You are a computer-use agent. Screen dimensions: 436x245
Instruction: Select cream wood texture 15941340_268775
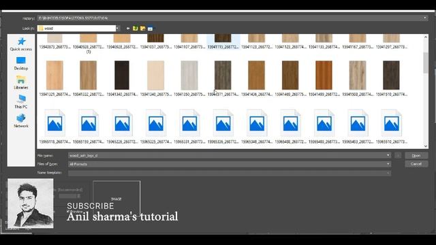(x=156, y=76)
